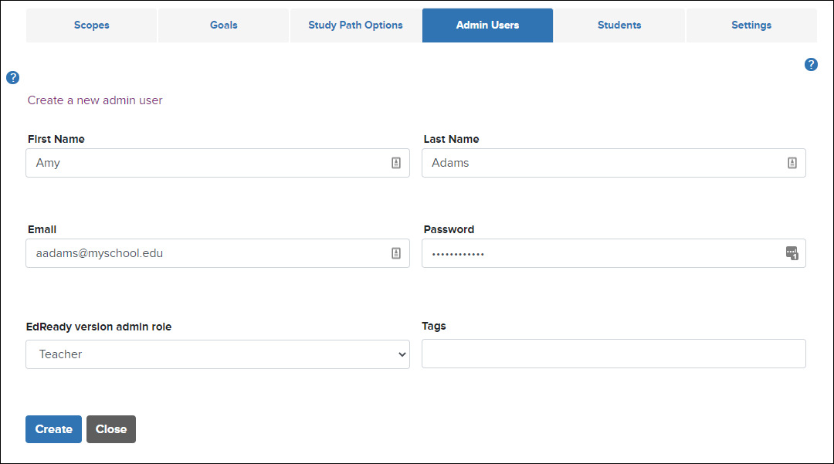Click the chevron arrow of the Teacher dropdown
The image size is (834, 464).
(402, 354)
